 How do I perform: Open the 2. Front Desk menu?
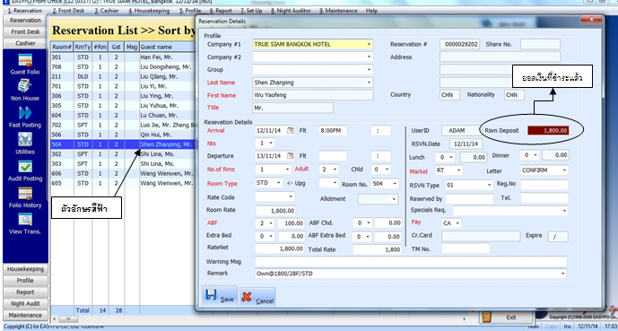(x=68, y=11)
